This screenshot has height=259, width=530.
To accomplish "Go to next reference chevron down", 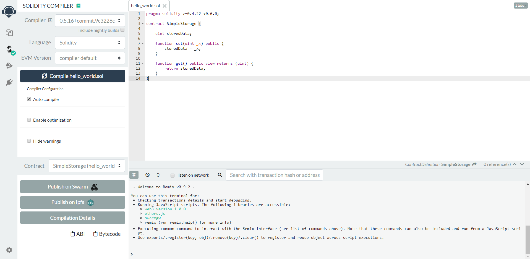I will (x=522, y=164).
